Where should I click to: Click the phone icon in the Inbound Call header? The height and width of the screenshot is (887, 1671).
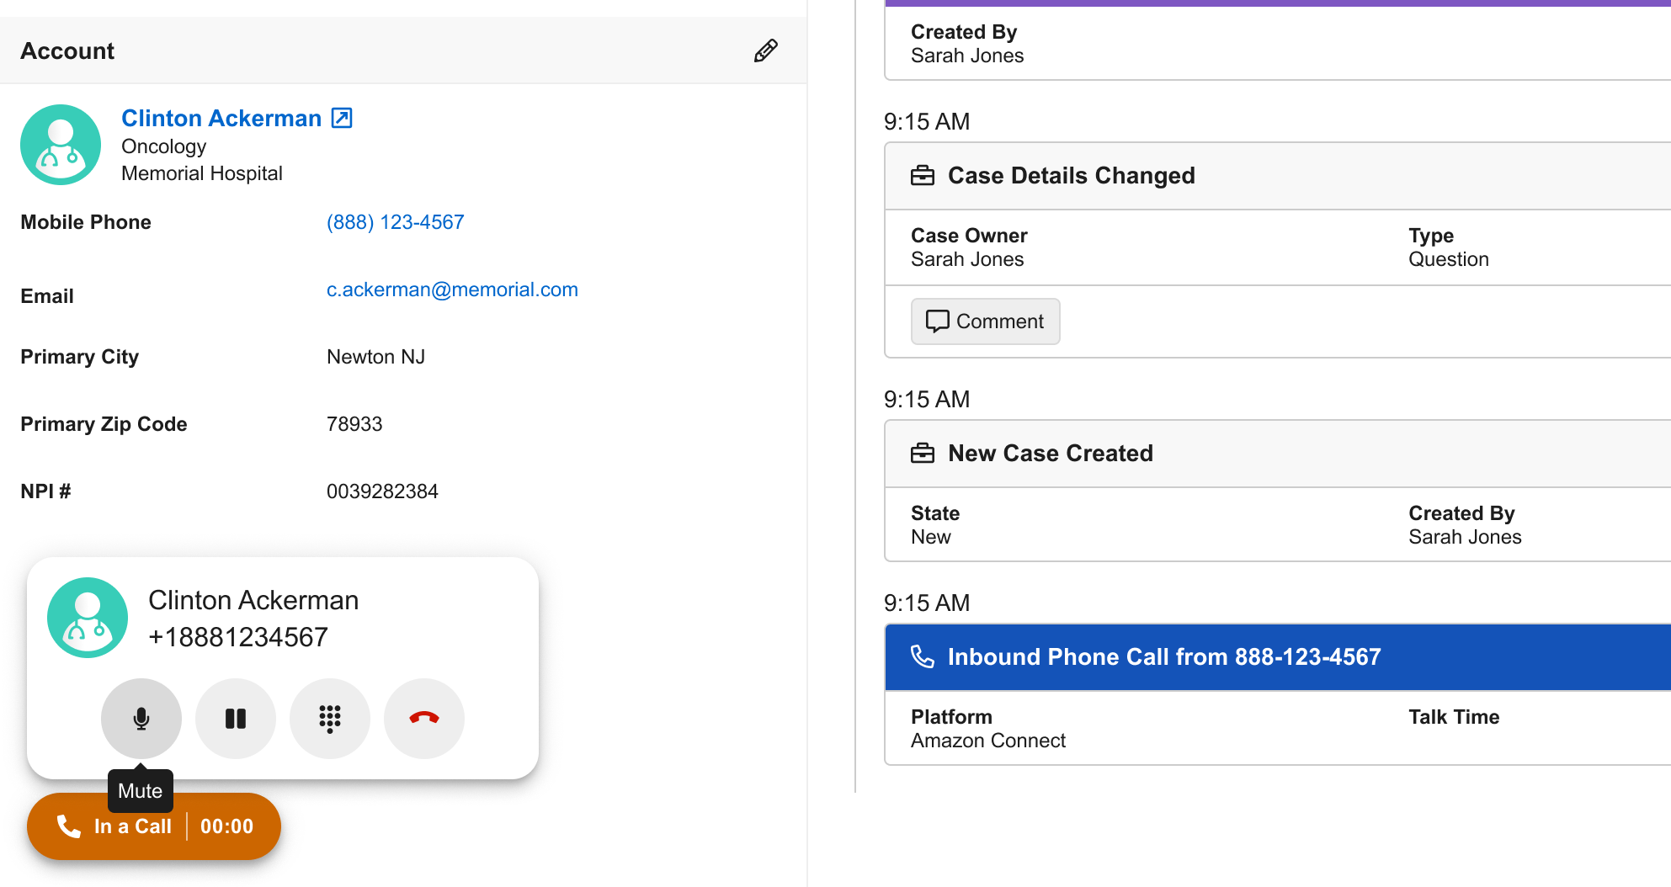click(923, 657)
